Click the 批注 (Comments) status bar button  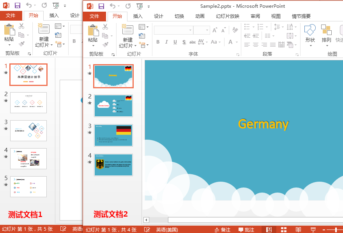point(246,229)
